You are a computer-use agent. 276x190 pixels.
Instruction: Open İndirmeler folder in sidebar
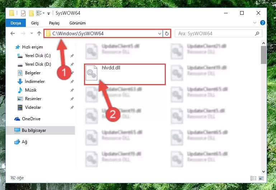31,82
